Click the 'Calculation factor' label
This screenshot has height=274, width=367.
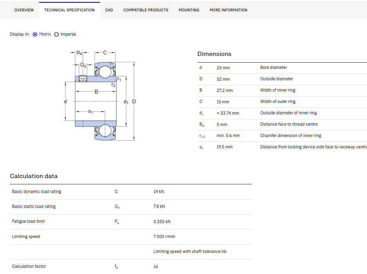[x=29, y=266]
